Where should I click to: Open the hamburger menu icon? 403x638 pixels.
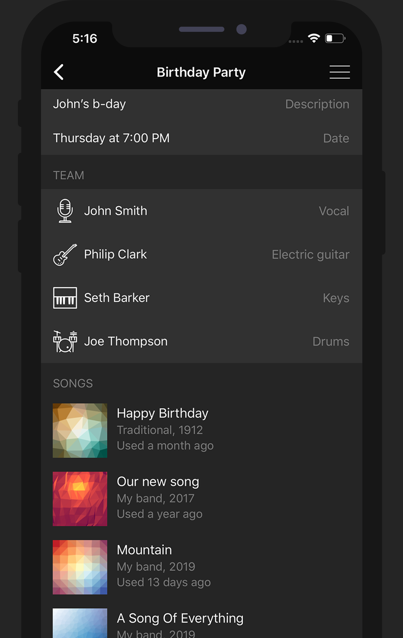click(x=340, y=72)
